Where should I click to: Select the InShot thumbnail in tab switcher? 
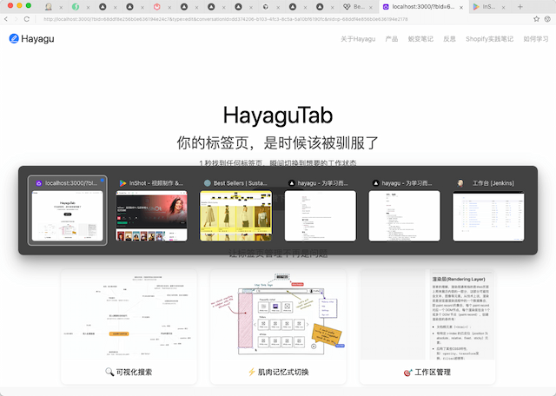click(151, 216)
